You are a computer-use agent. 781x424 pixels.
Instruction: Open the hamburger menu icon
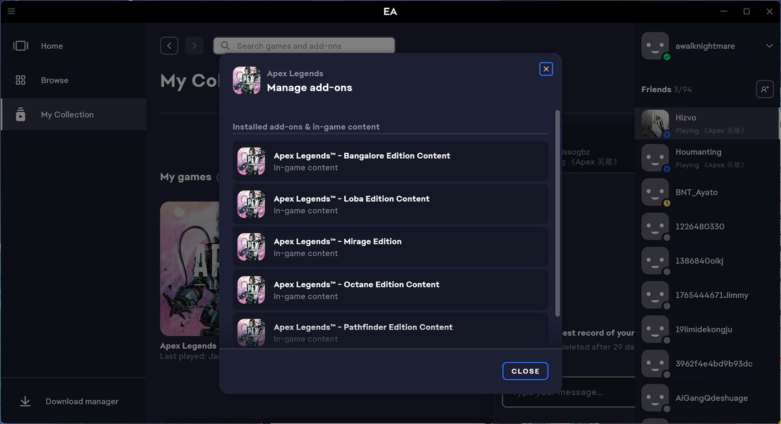(11, 11)
